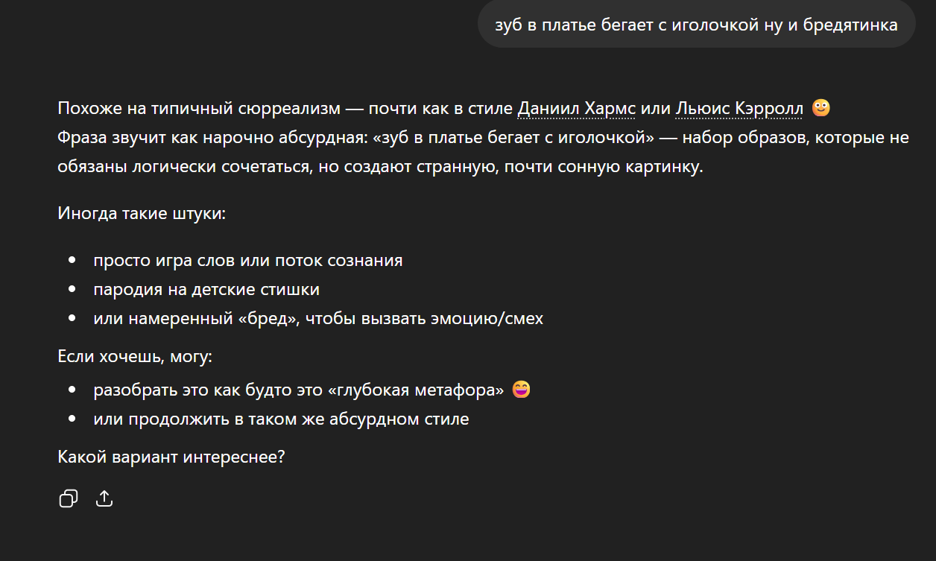The height and width of the screenshot is (561, 936).
Task: Select the bullet "пародия на детские стишки"
Action: (x=206, y=289)
